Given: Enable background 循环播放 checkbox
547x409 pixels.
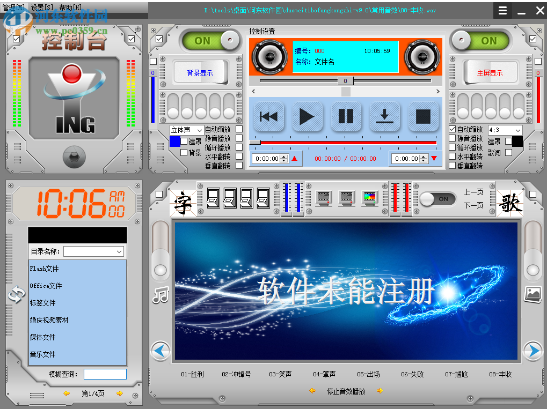Looking at the screenshot, I should [239, 147].
